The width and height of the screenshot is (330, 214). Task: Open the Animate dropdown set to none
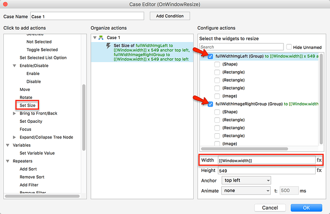246,190
